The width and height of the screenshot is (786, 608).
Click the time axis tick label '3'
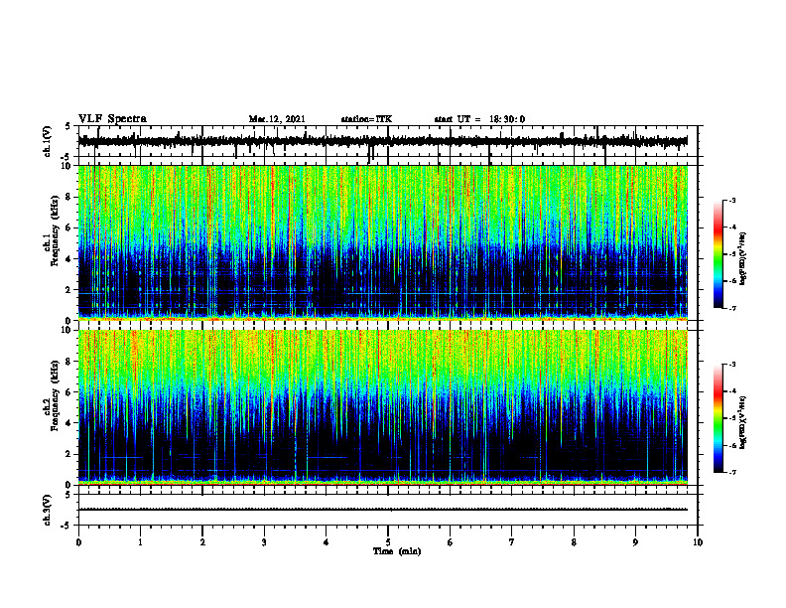click(264, 542)
